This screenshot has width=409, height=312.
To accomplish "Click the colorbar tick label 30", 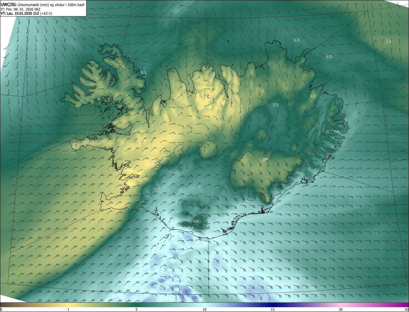I will point(341,309).
